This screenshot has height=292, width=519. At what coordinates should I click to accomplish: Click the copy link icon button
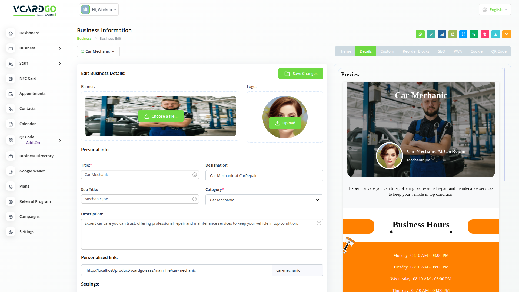[431, 34]
